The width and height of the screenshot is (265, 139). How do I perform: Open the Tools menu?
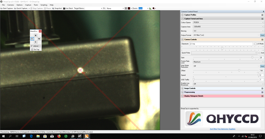(36, 5)
